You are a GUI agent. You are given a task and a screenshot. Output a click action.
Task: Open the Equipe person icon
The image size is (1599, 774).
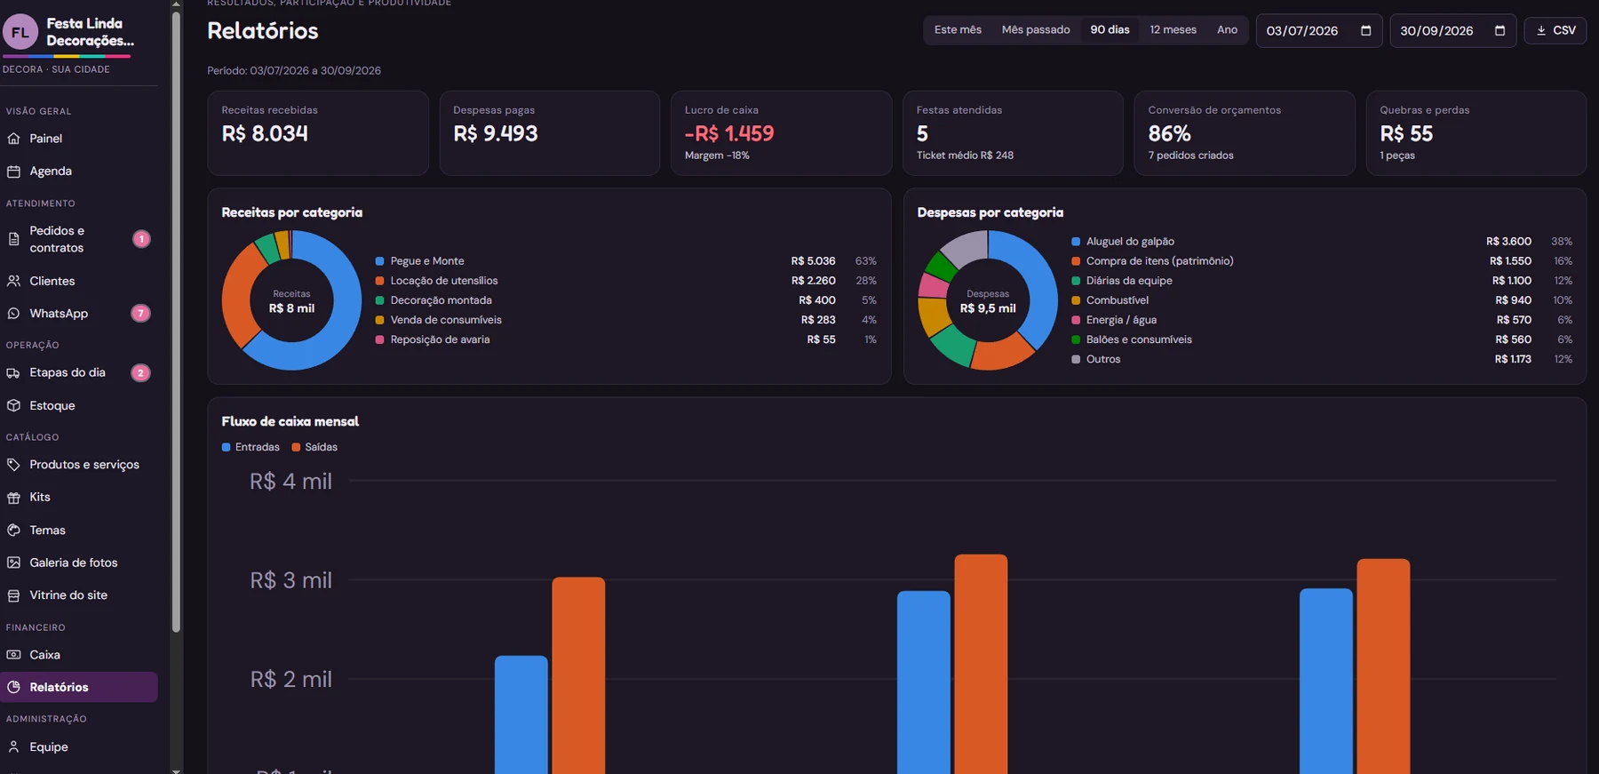pos(13,747)
